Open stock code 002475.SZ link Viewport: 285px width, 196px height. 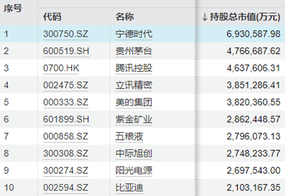point(65,85)
